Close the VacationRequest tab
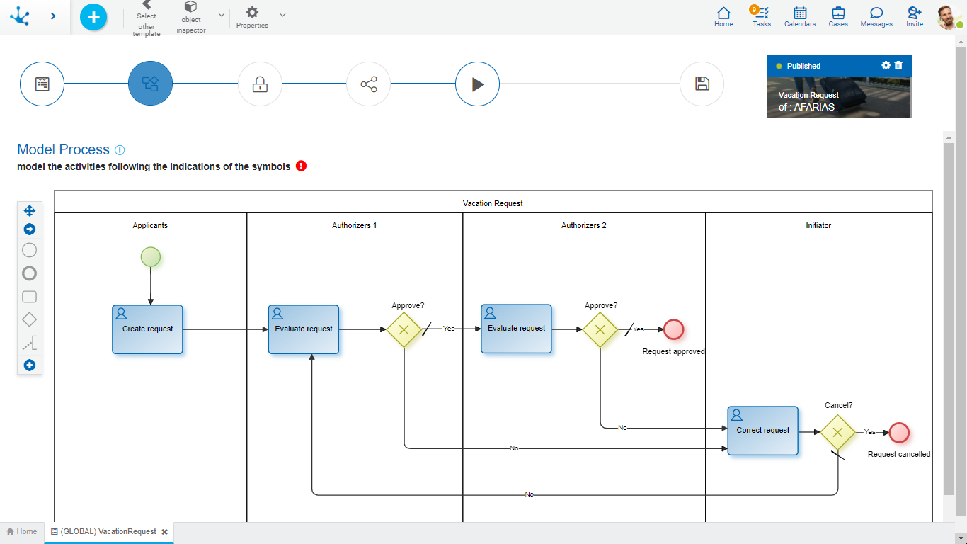 coord(164,532)
